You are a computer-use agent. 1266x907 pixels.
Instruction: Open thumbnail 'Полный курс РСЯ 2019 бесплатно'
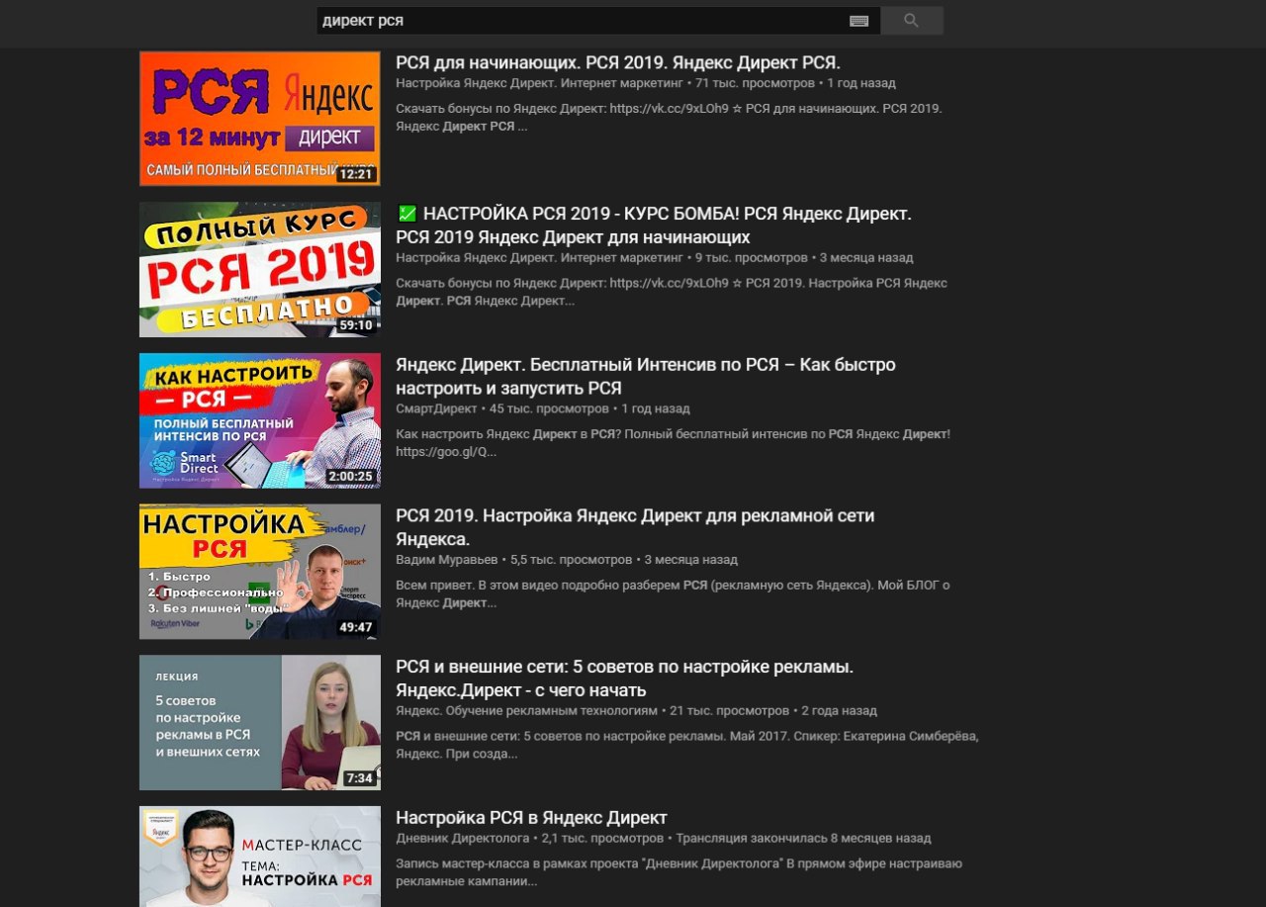pos(260,269)
